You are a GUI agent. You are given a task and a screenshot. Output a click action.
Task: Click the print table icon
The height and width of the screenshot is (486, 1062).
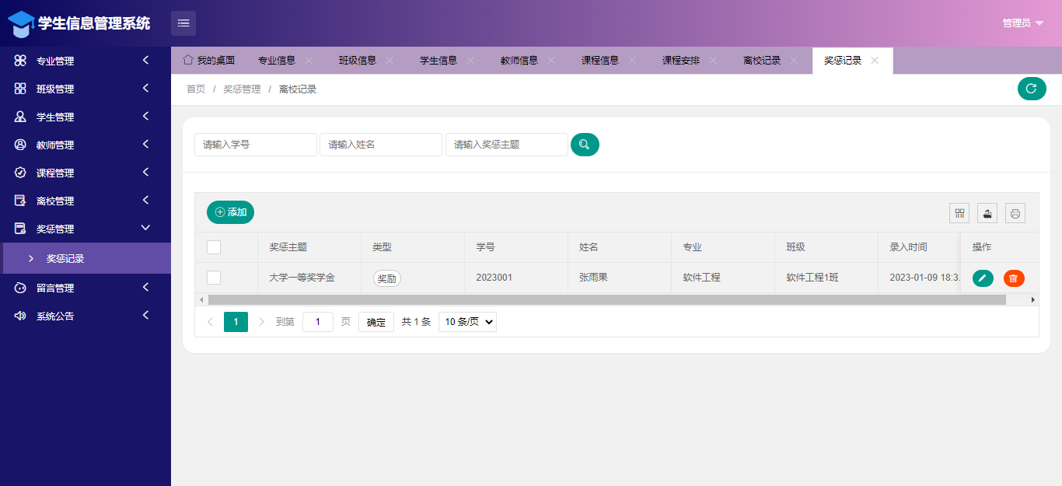click(1015, 213)
